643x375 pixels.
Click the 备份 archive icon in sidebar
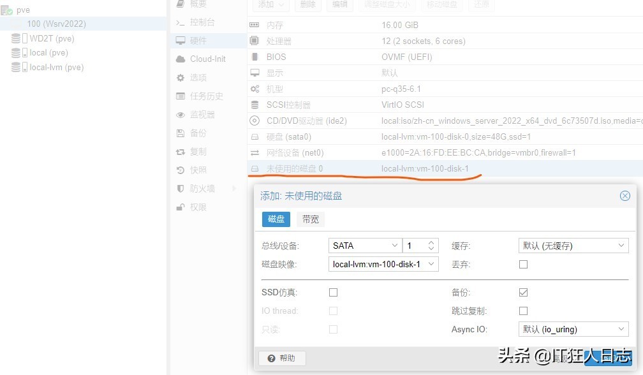pos(179,133)
